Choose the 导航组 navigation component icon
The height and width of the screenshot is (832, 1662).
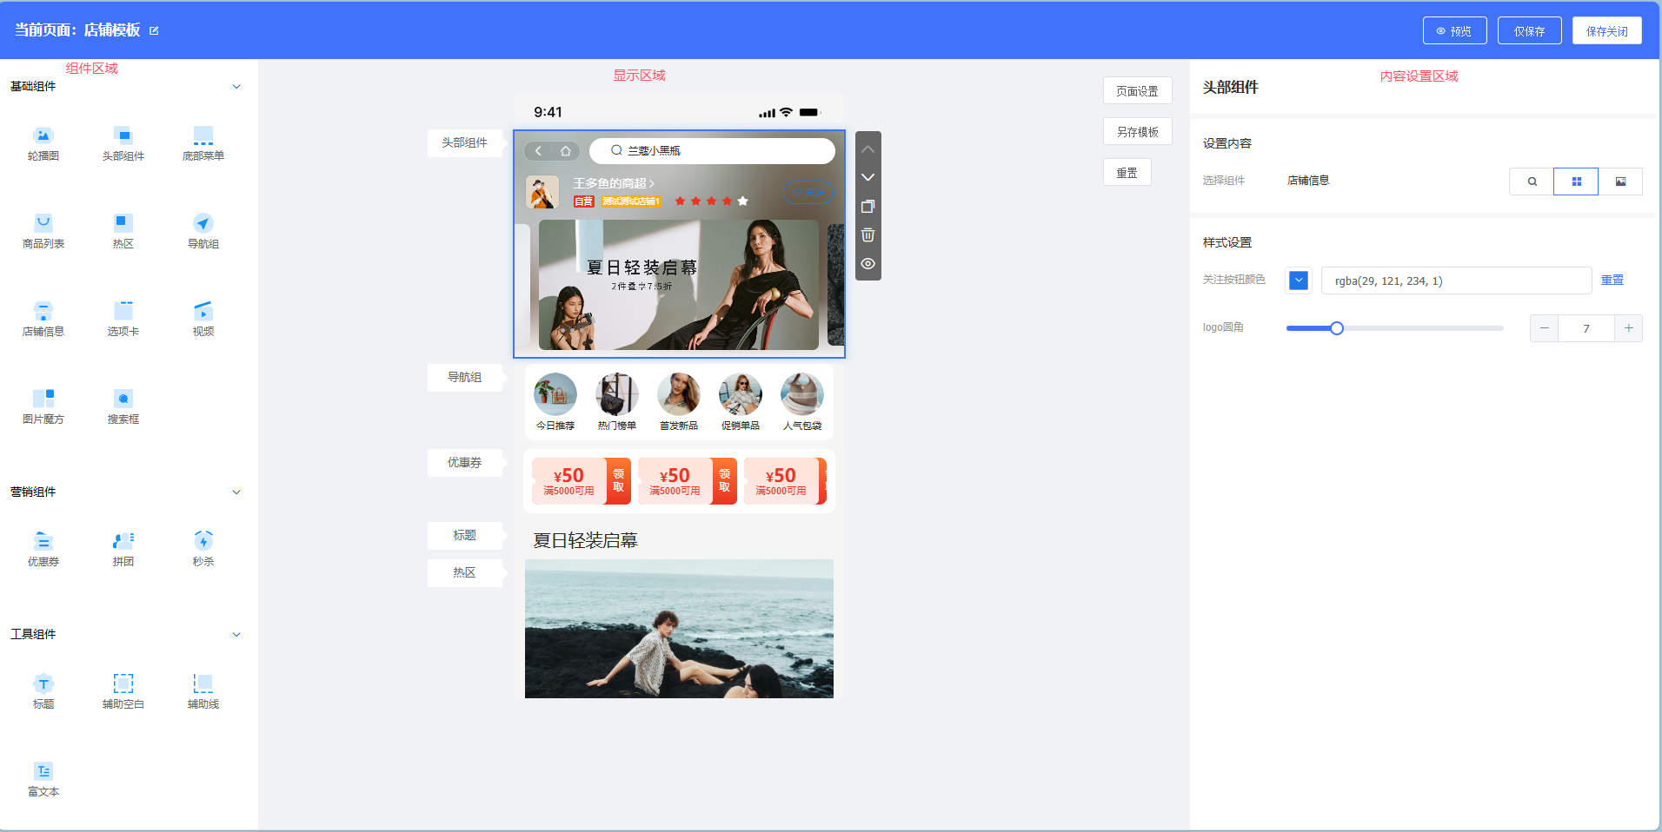(x=203, y=223)
